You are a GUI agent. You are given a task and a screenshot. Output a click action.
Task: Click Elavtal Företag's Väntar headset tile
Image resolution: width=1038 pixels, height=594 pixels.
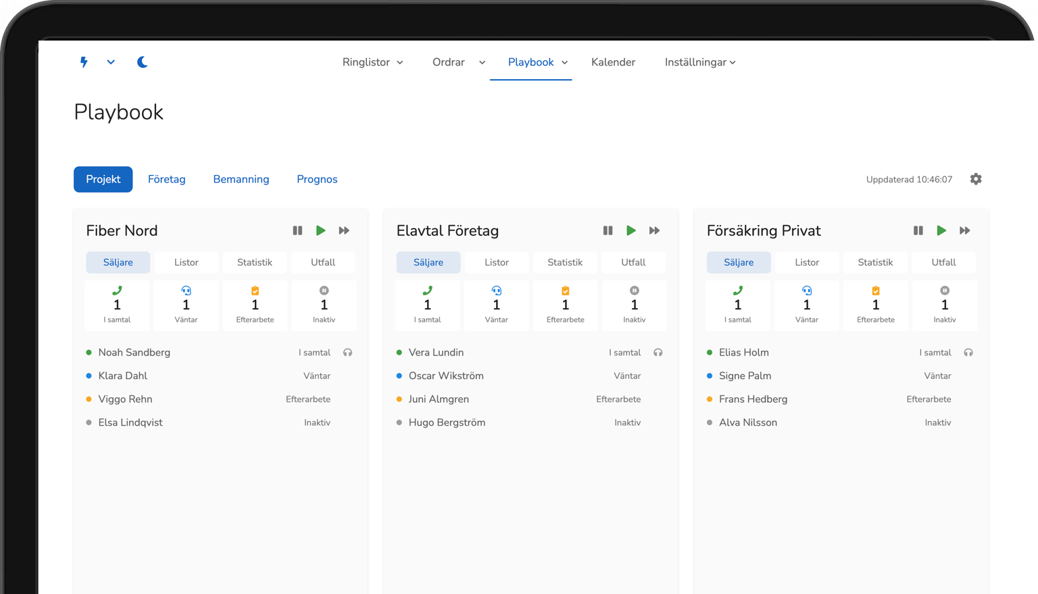click(x=496, y=305)
